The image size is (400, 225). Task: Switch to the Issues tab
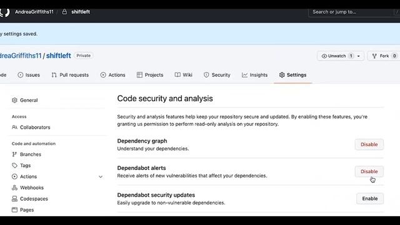coord(29,75)
